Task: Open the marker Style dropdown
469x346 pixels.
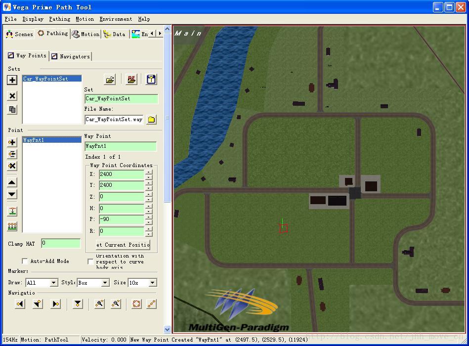Action: tap(105, 283)
